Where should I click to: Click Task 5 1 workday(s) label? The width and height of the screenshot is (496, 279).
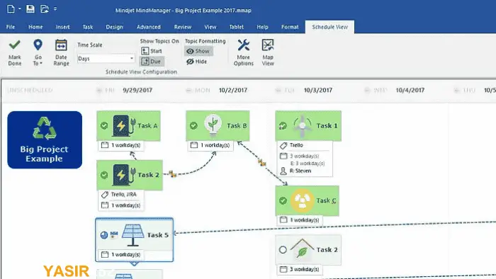pos(125,255)
